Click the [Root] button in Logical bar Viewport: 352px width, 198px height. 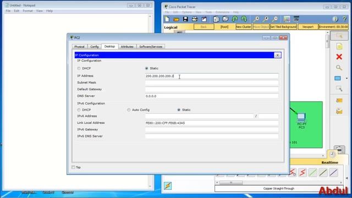point(224,27)
